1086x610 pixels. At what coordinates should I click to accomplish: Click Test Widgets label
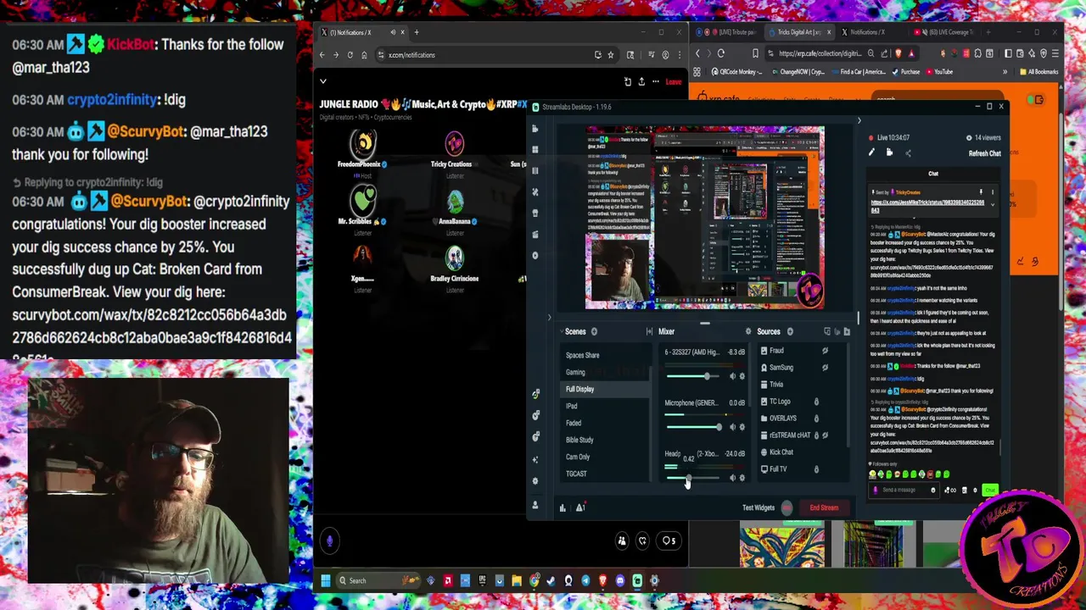(759, 507)
